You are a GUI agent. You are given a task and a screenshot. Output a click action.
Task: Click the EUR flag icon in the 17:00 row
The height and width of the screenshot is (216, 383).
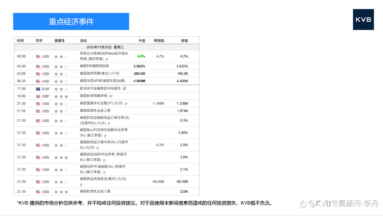coord(38,89)
